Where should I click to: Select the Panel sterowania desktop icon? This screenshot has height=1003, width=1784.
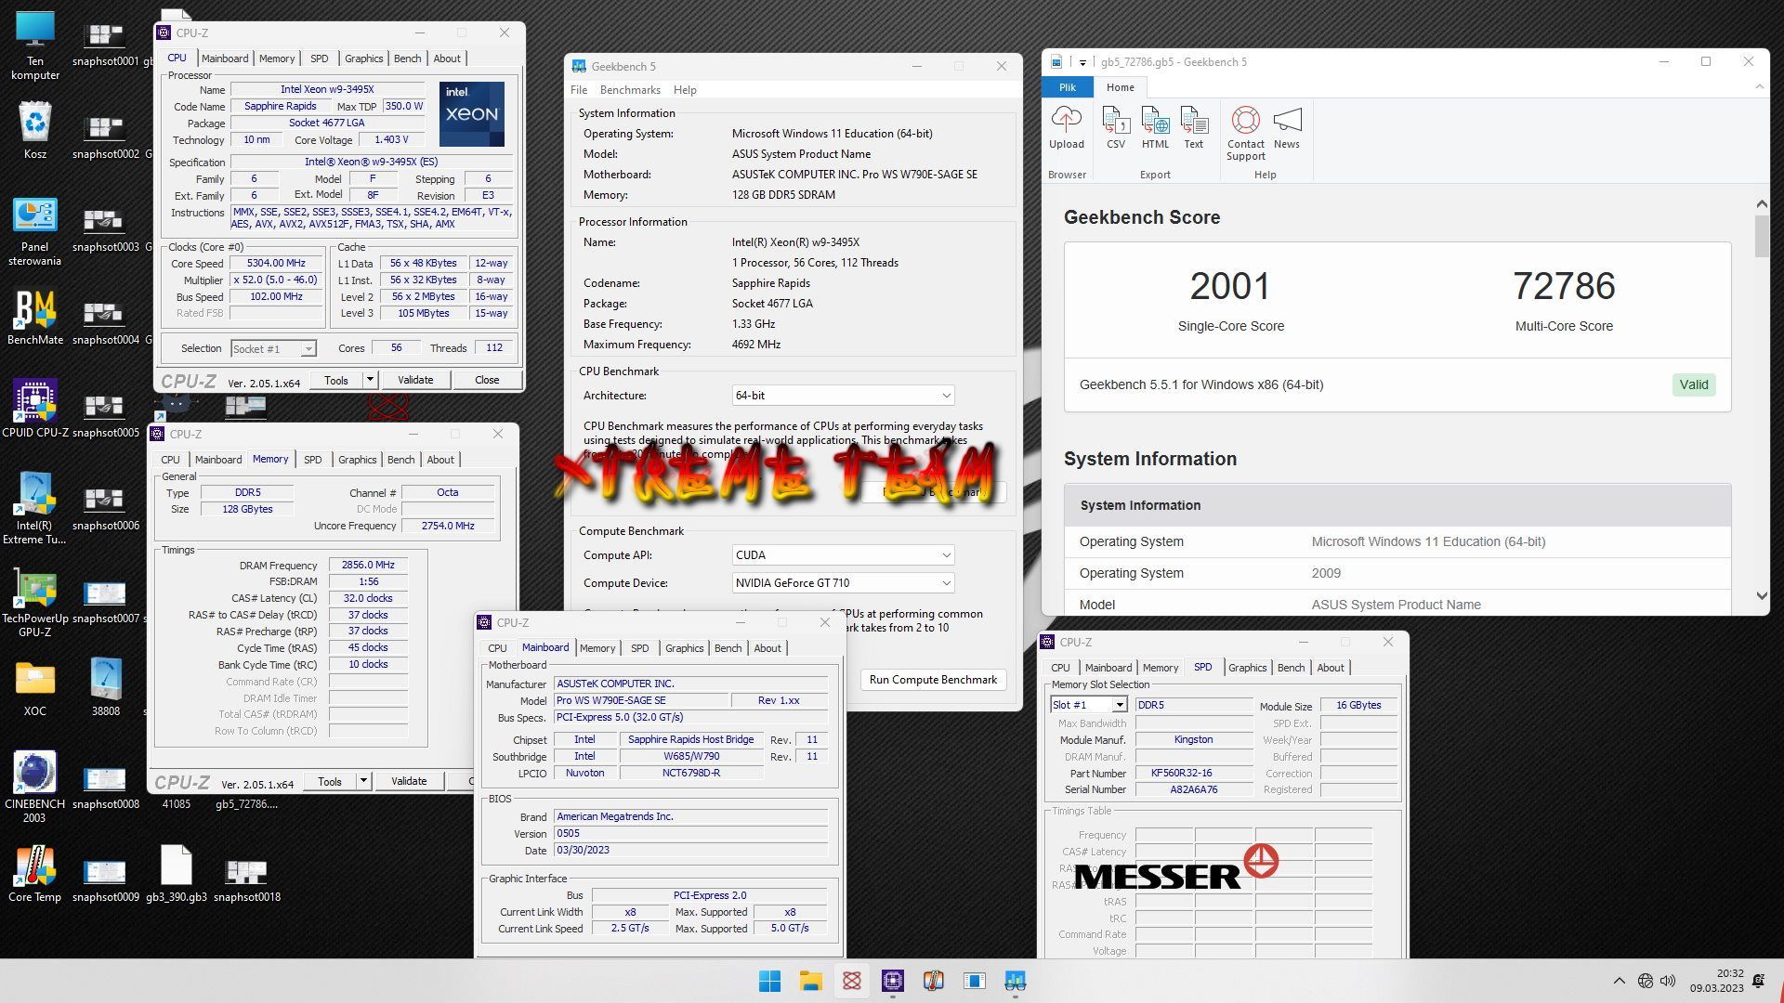click(x=34, y=232)
